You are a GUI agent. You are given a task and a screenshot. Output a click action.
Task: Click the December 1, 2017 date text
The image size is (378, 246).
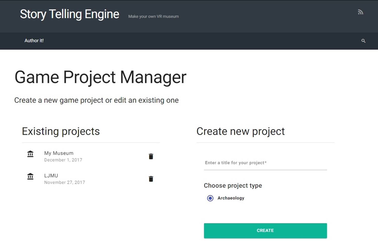(63, 160)
